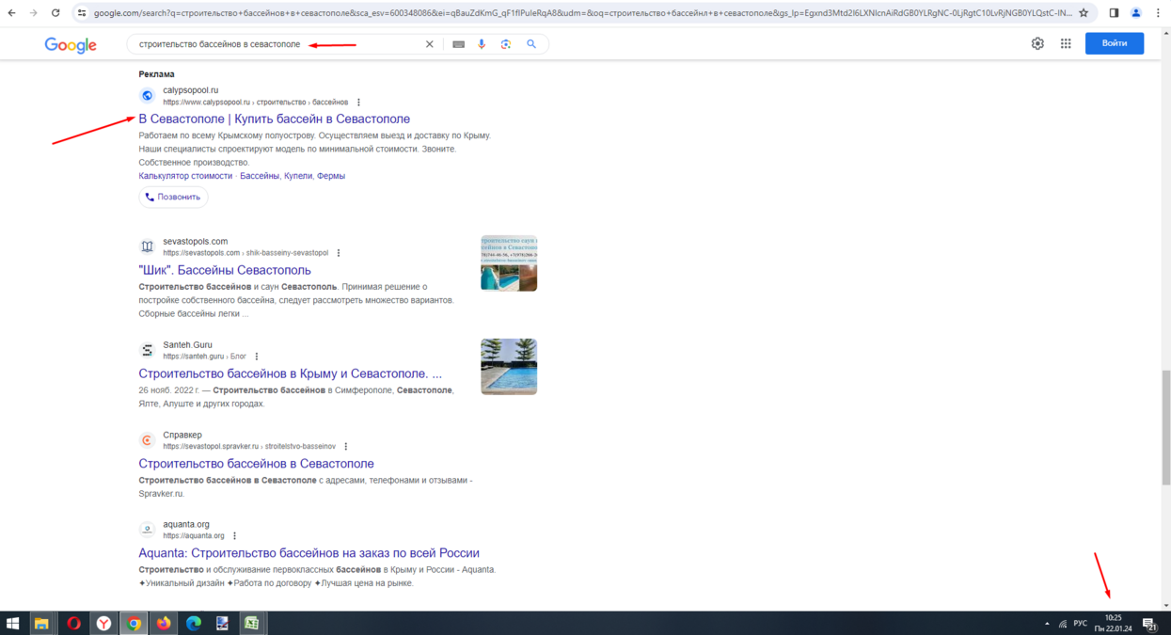Open the browser side panel
The width and height of the screenshot is (1171, 635).
[1114, 13]
